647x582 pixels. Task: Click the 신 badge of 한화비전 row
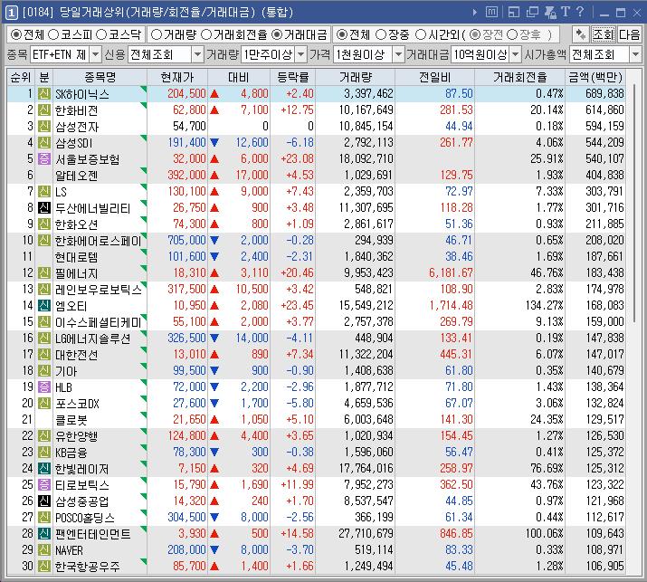[x=44, y=110]
